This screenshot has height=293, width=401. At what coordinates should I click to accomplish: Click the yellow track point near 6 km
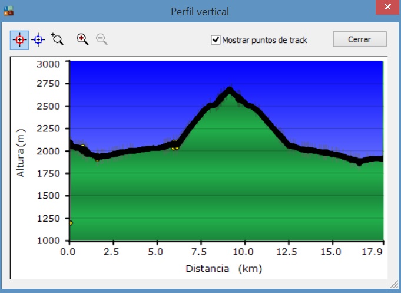point(175,147)
